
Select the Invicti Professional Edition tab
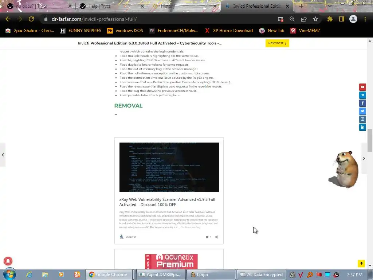(x=258, y=6)
